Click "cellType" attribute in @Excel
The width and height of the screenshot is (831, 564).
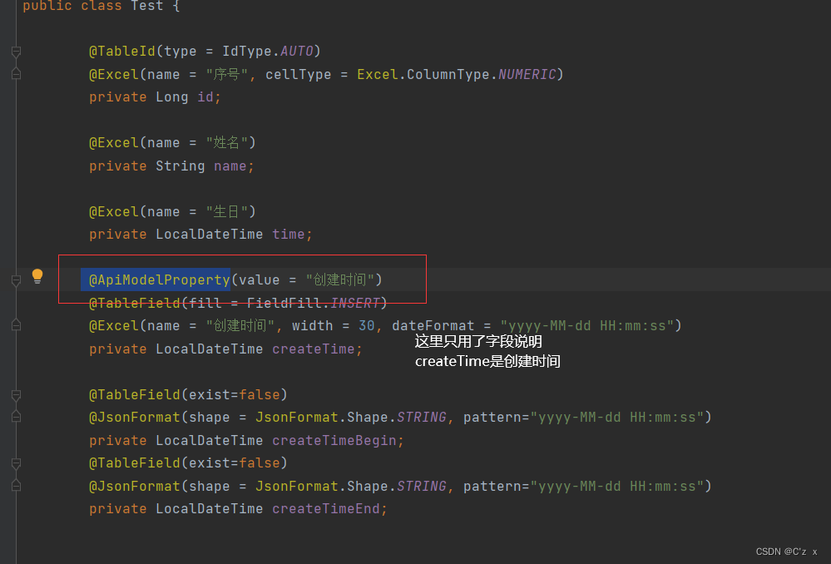299,74
